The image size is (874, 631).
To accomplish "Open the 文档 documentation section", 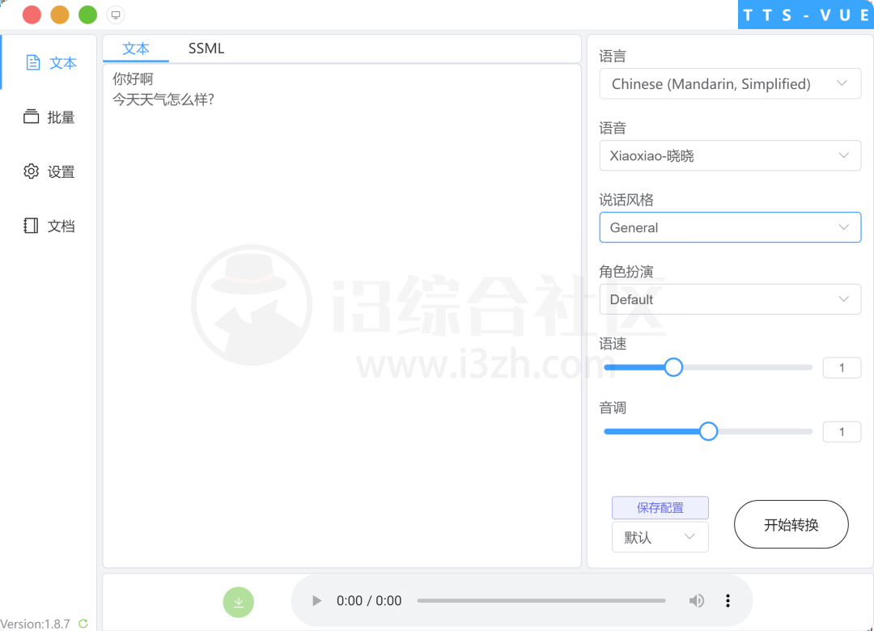I will [49, 226].
